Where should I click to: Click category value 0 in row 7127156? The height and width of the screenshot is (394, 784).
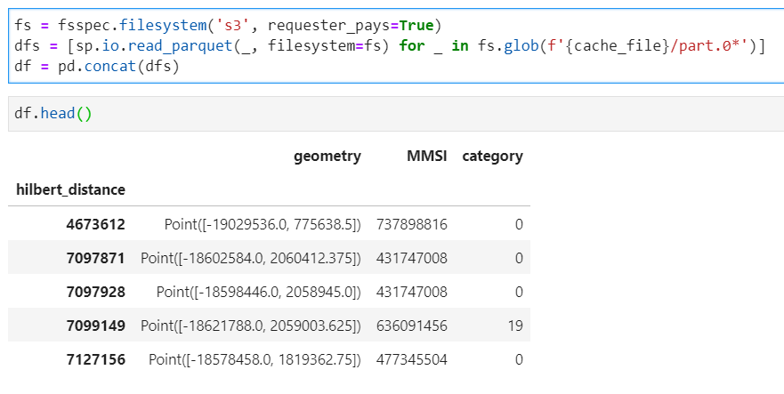[519, 359]
